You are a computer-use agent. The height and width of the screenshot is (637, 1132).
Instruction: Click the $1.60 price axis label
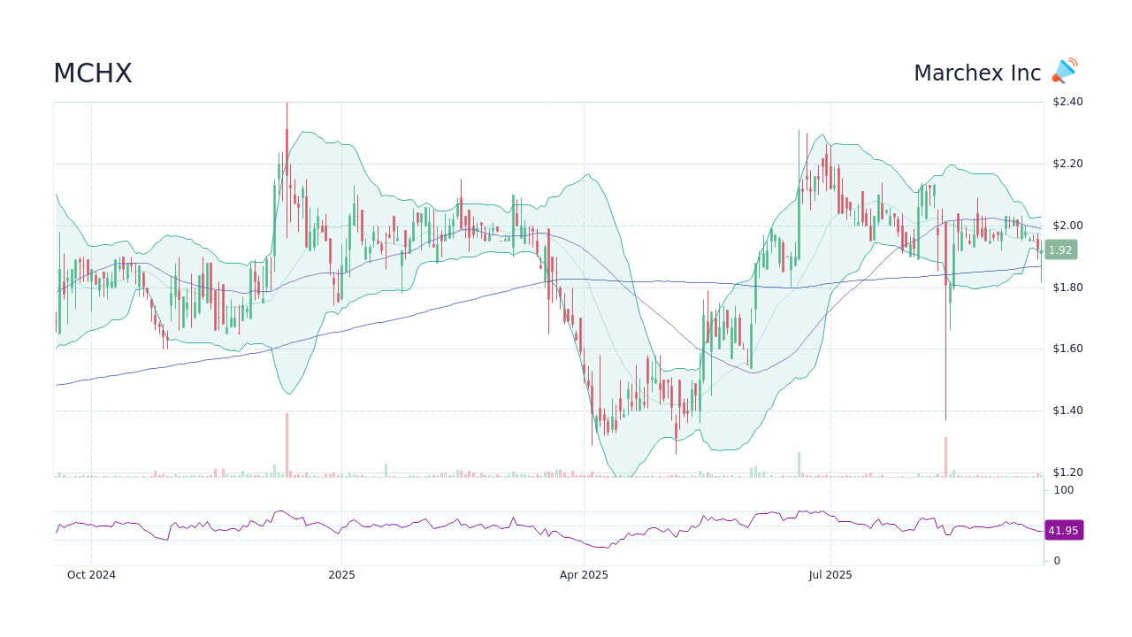coord(1067,349)
